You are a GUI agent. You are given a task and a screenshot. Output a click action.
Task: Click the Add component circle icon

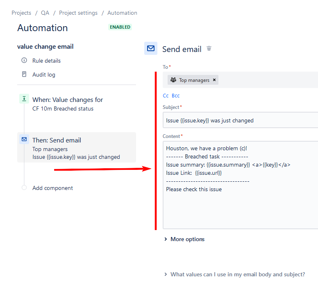coord(24,187)
